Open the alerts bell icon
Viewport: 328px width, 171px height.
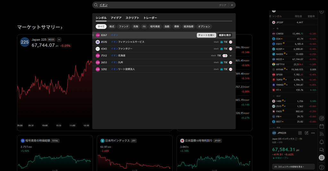(x=322, y=142)
